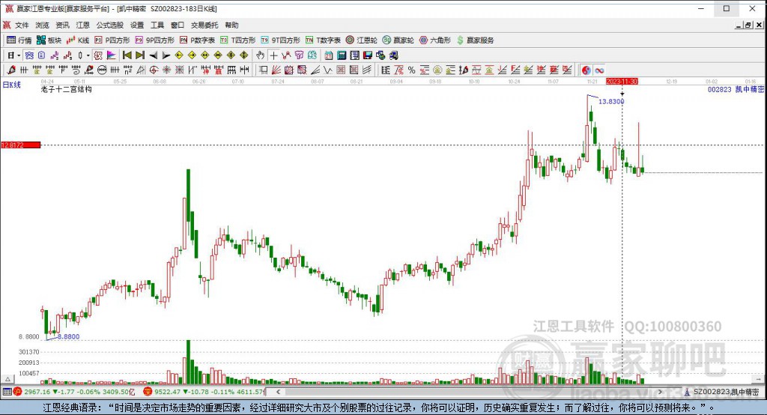
Task: Click the truck icon in toolbar
Action: 394,55
